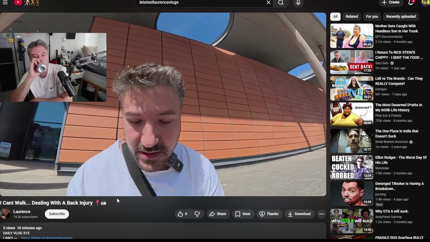The image size is (430, 242).
Task: Open the account avatar menu
Action: click(x=425, y=2)
